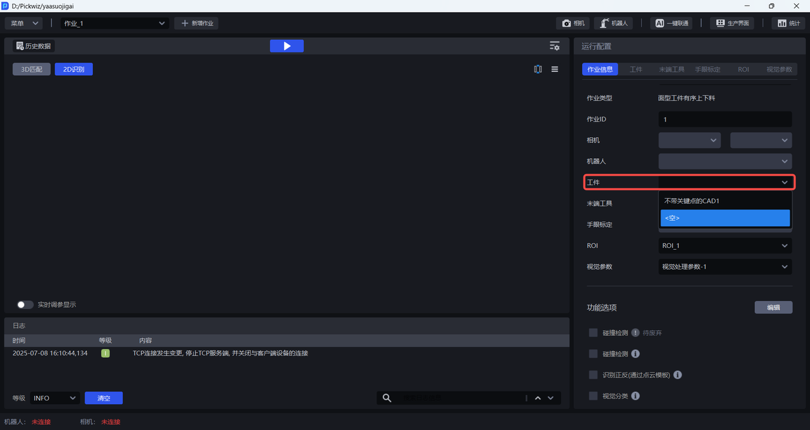This screenshot has height=430, width=810.
Task: Expand the ROI_1 dropdown
Action: 725,245
